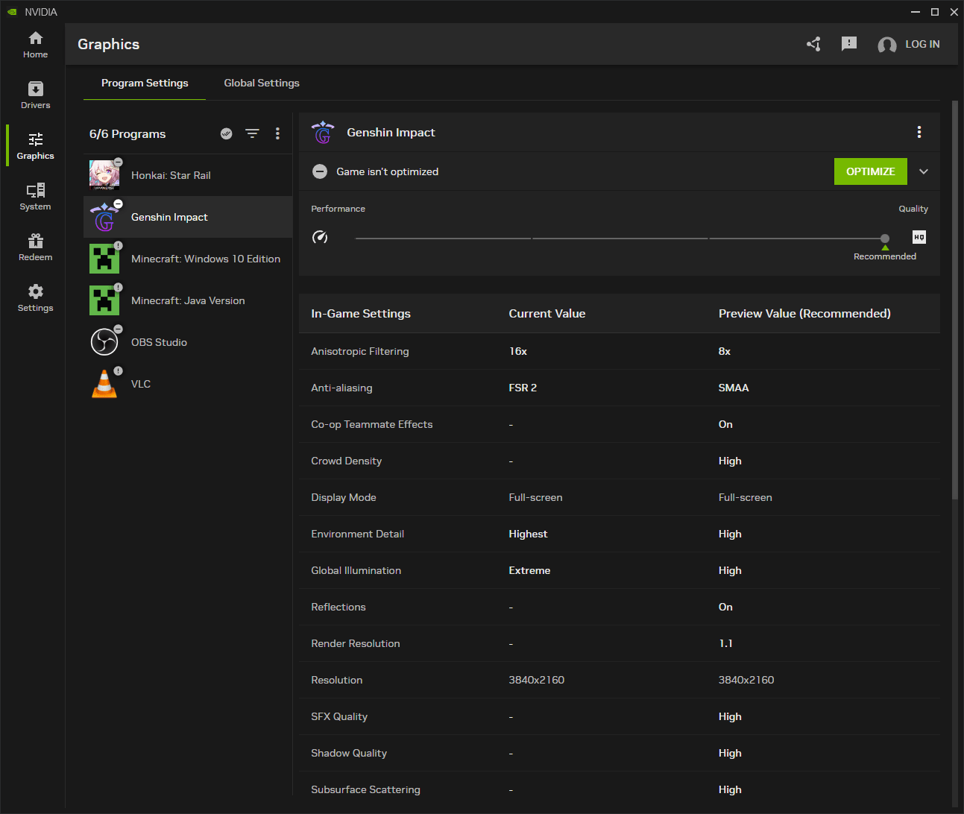Open Genshin Impact more-options menu
This screenshot has width=964, height=814.
(x=919, y=132)
